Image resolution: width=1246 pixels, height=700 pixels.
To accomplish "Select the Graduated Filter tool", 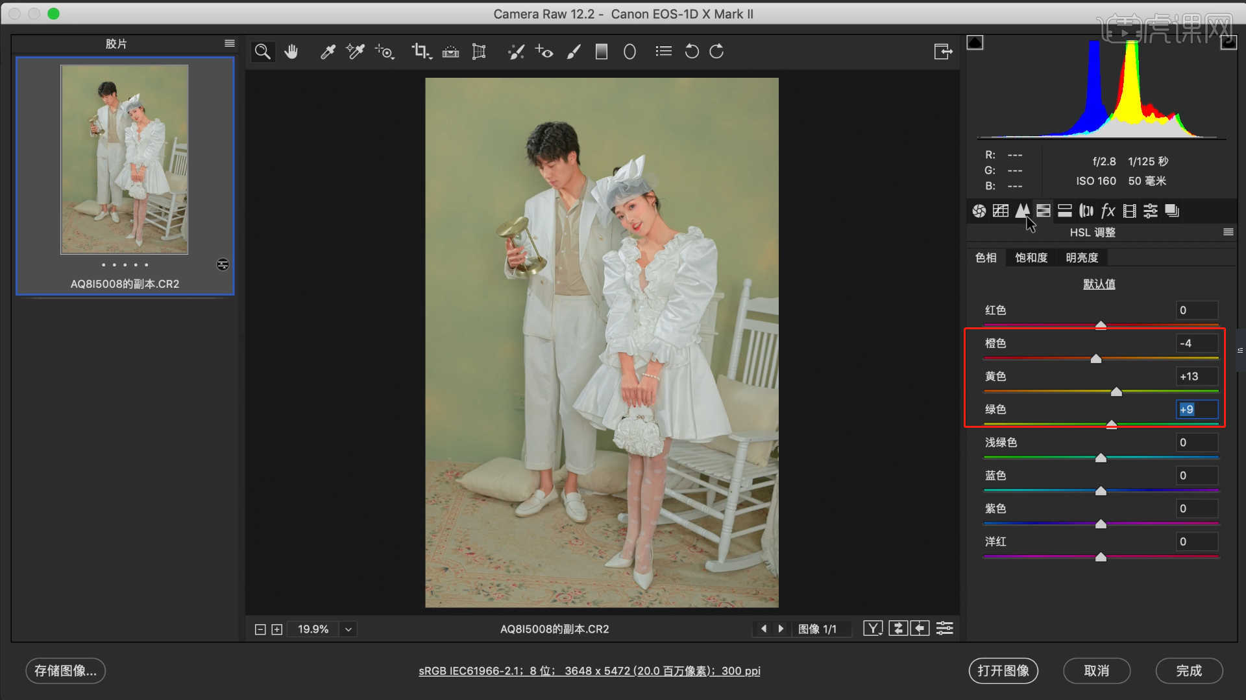I will click(x=602, y=52).
